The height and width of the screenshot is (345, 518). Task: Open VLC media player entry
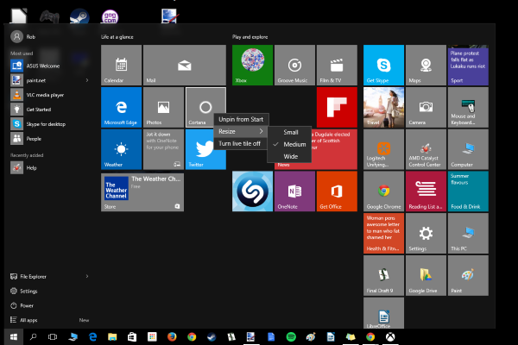pyautogui.click(x=49, y=95)
